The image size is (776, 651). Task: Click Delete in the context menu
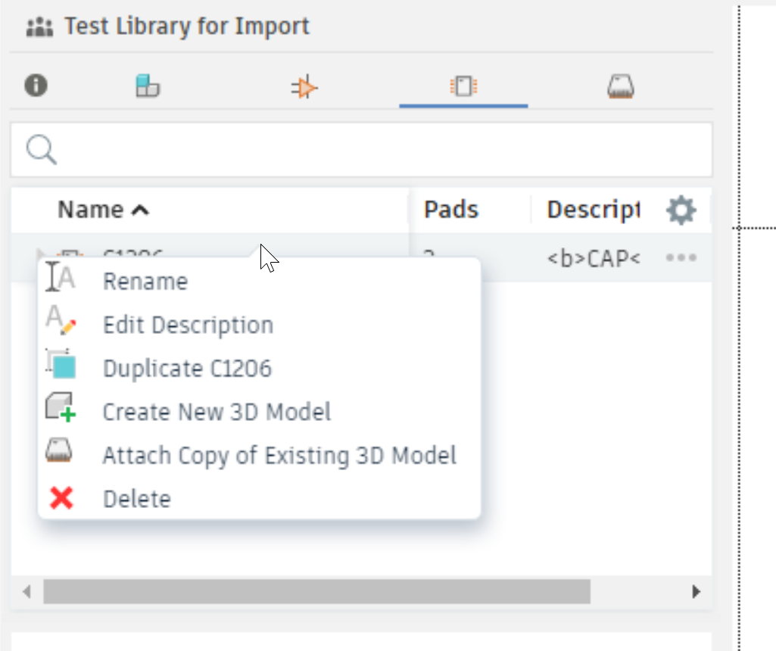point(137,499)
